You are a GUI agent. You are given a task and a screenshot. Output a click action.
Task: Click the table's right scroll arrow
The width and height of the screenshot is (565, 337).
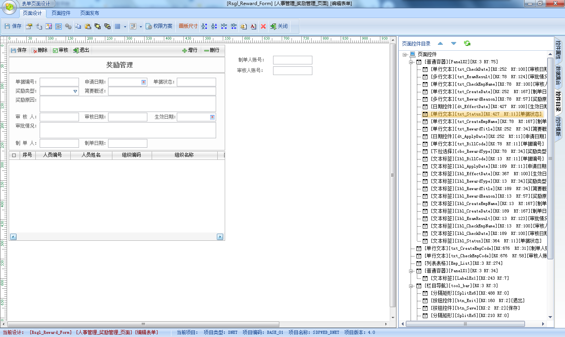(220, 237)
